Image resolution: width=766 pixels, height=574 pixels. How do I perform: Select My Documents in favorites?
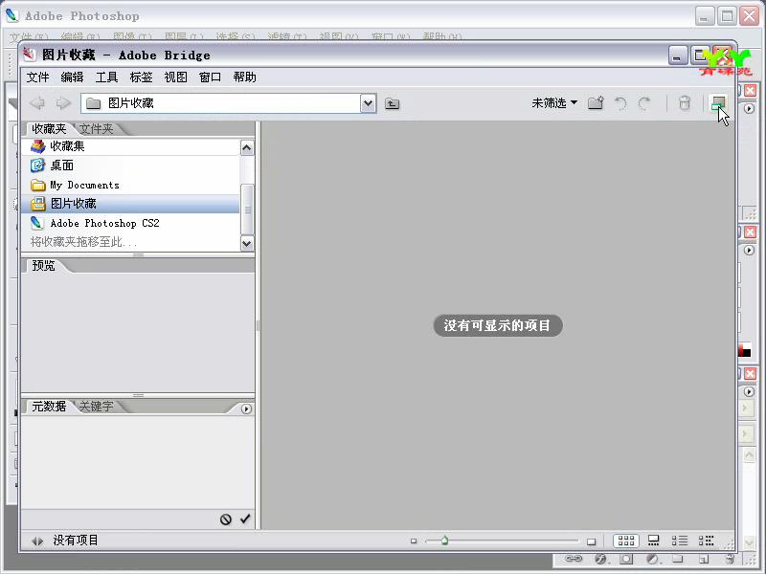pos(130,185)
